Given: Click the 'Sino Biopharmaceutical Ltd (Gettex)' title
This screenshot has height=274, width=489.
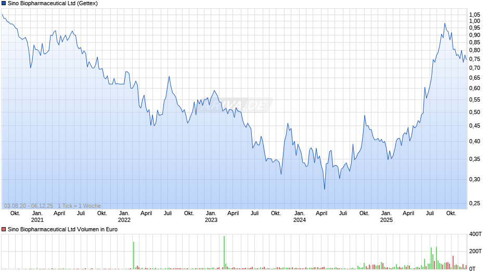Looking at the screenshot, I should pos(53,4).
